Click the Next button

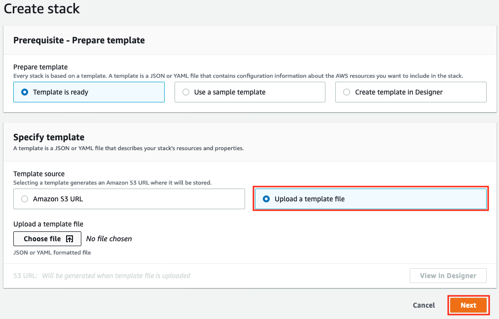[468, 305]
